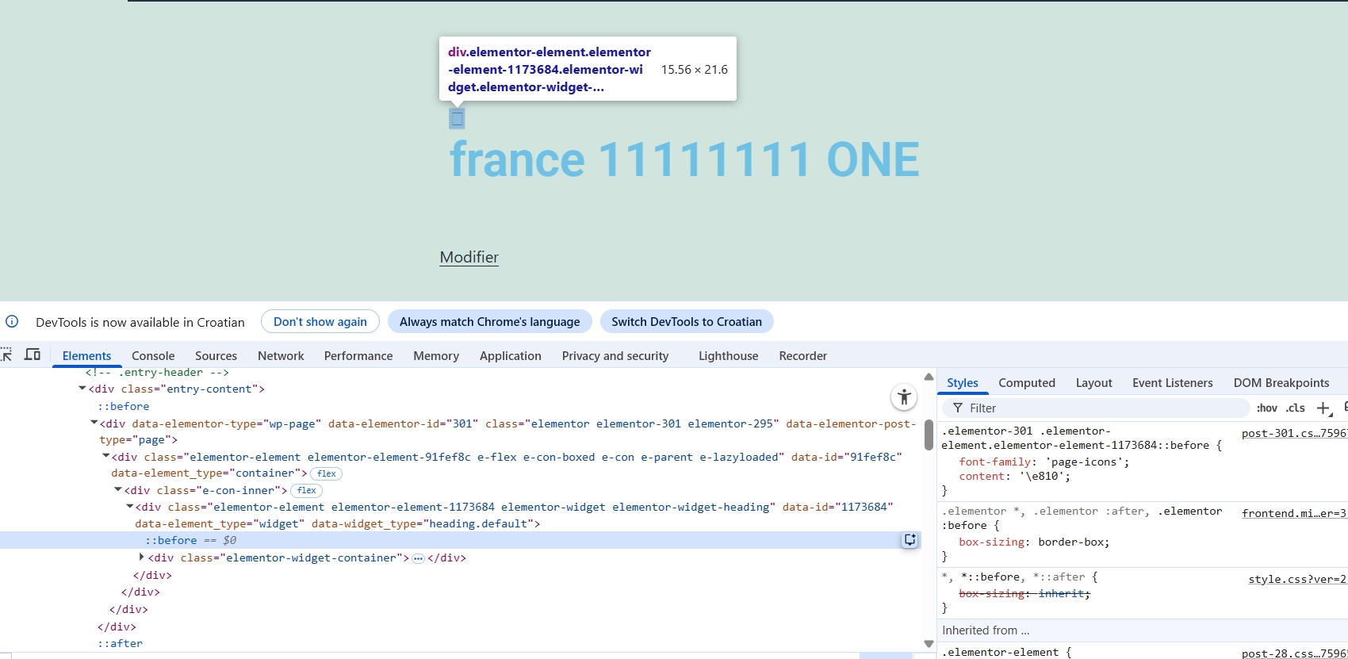Click the content '\e810' declaration
Viewport: 1348px width, 659px height.
click(x=1015, y=476)
